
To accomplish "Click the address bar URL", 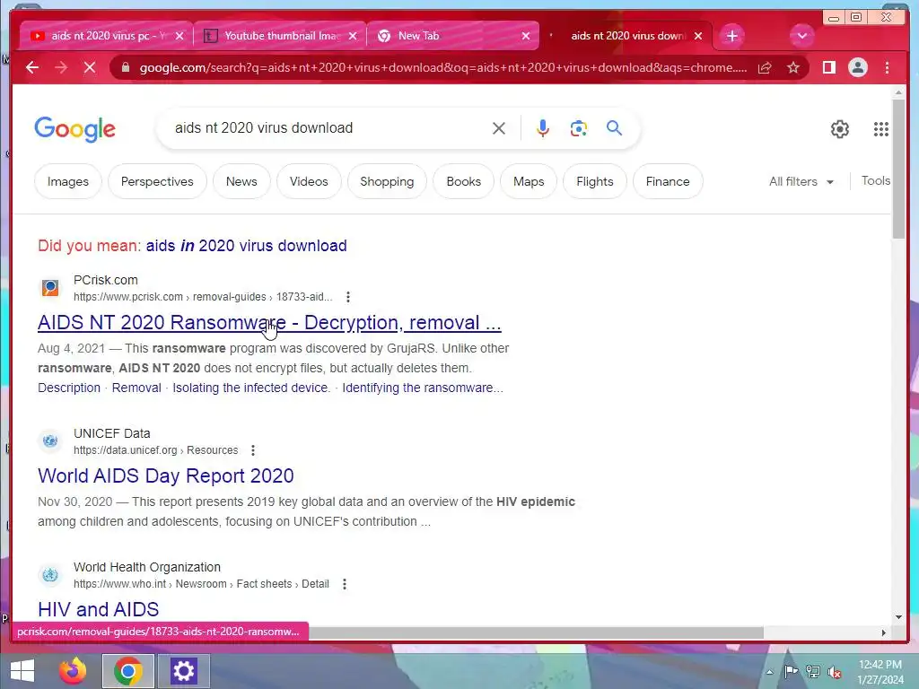I will tap(443, 68).
